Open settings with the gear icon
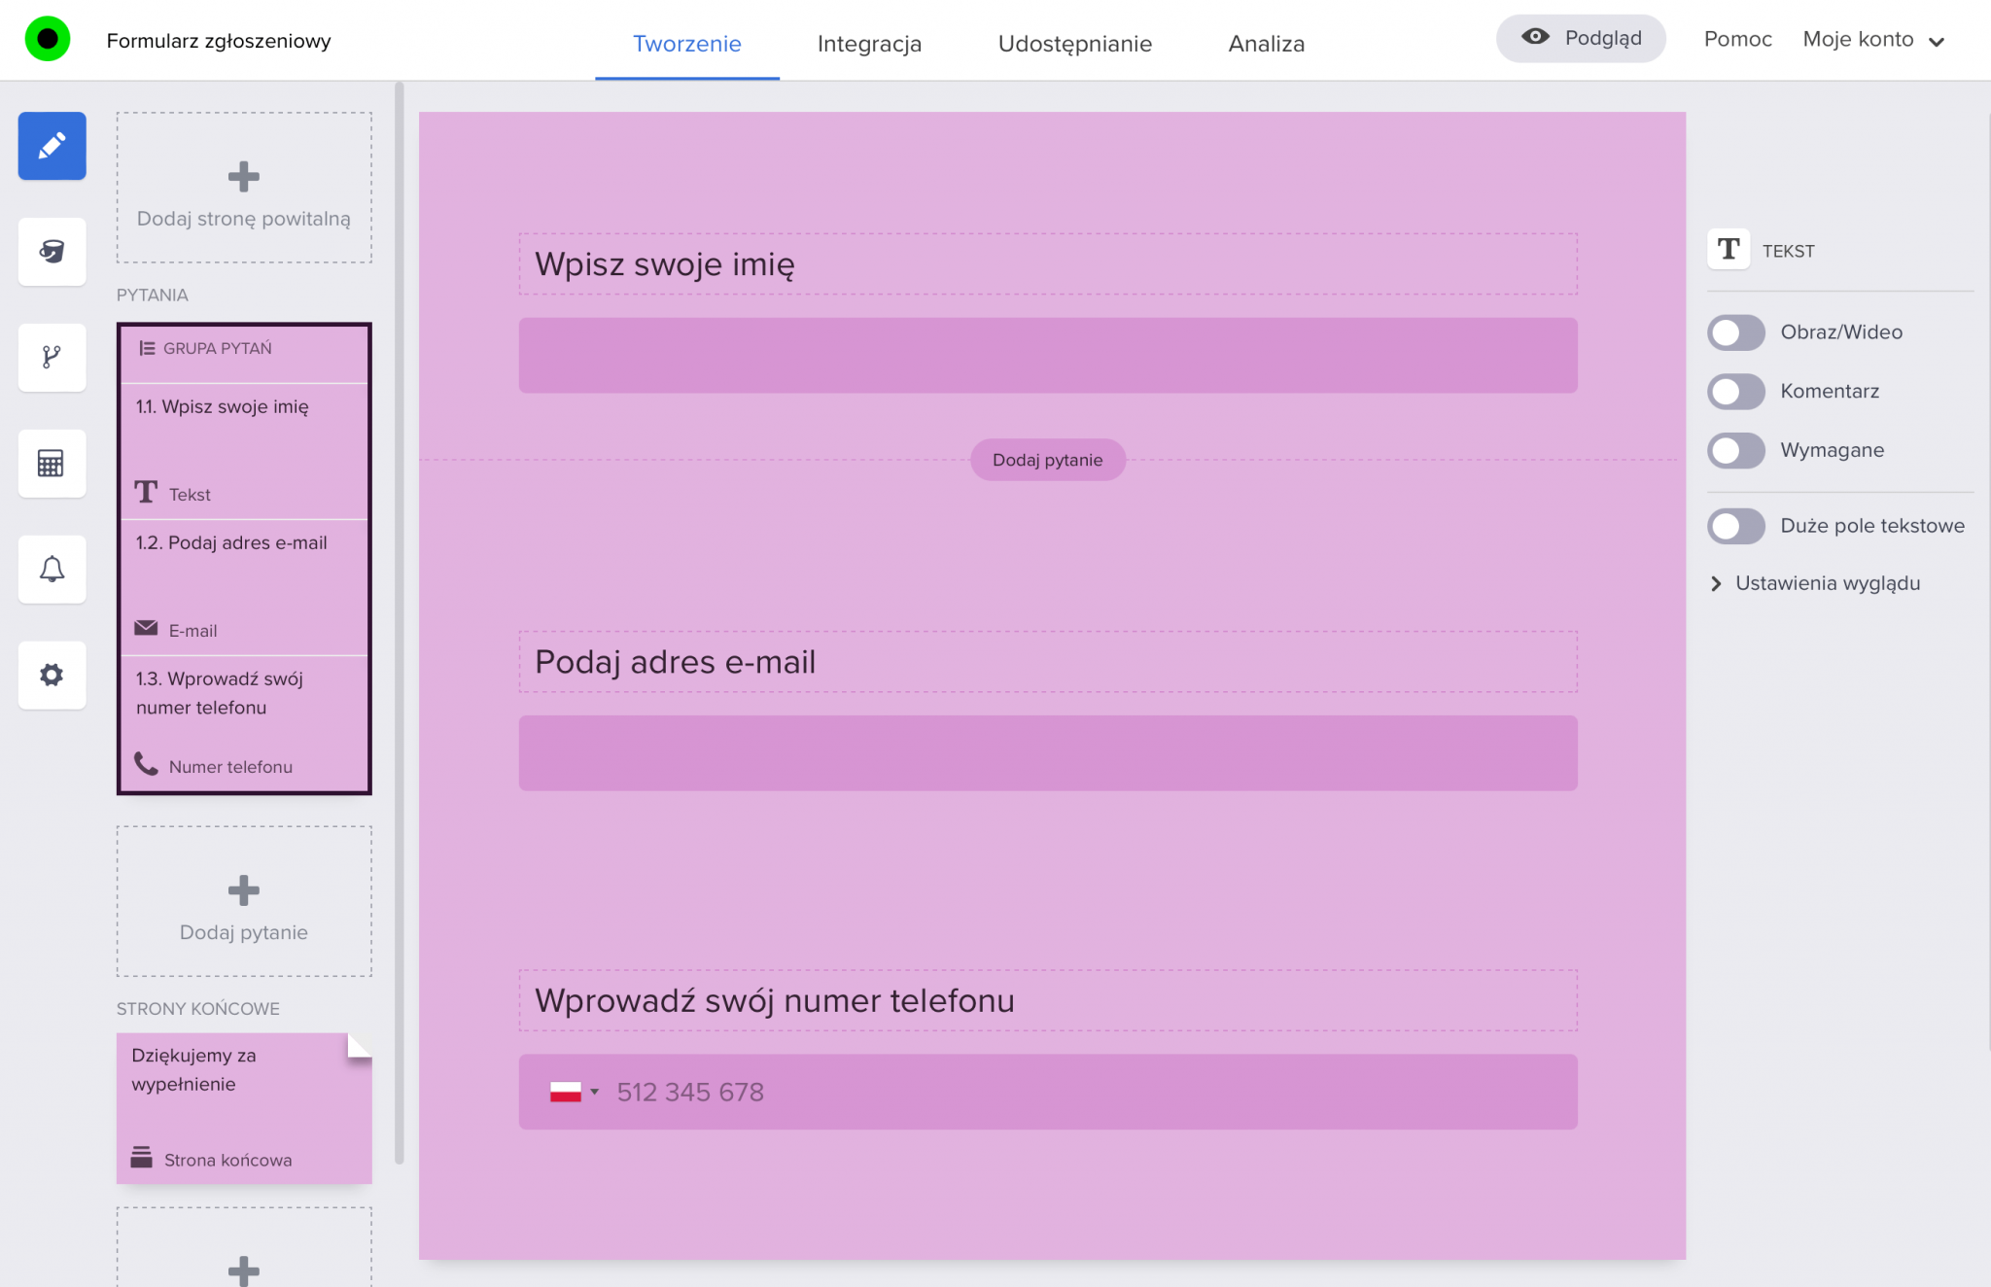This screenshot has width=1991, height=1287. [x=52, y=676]
